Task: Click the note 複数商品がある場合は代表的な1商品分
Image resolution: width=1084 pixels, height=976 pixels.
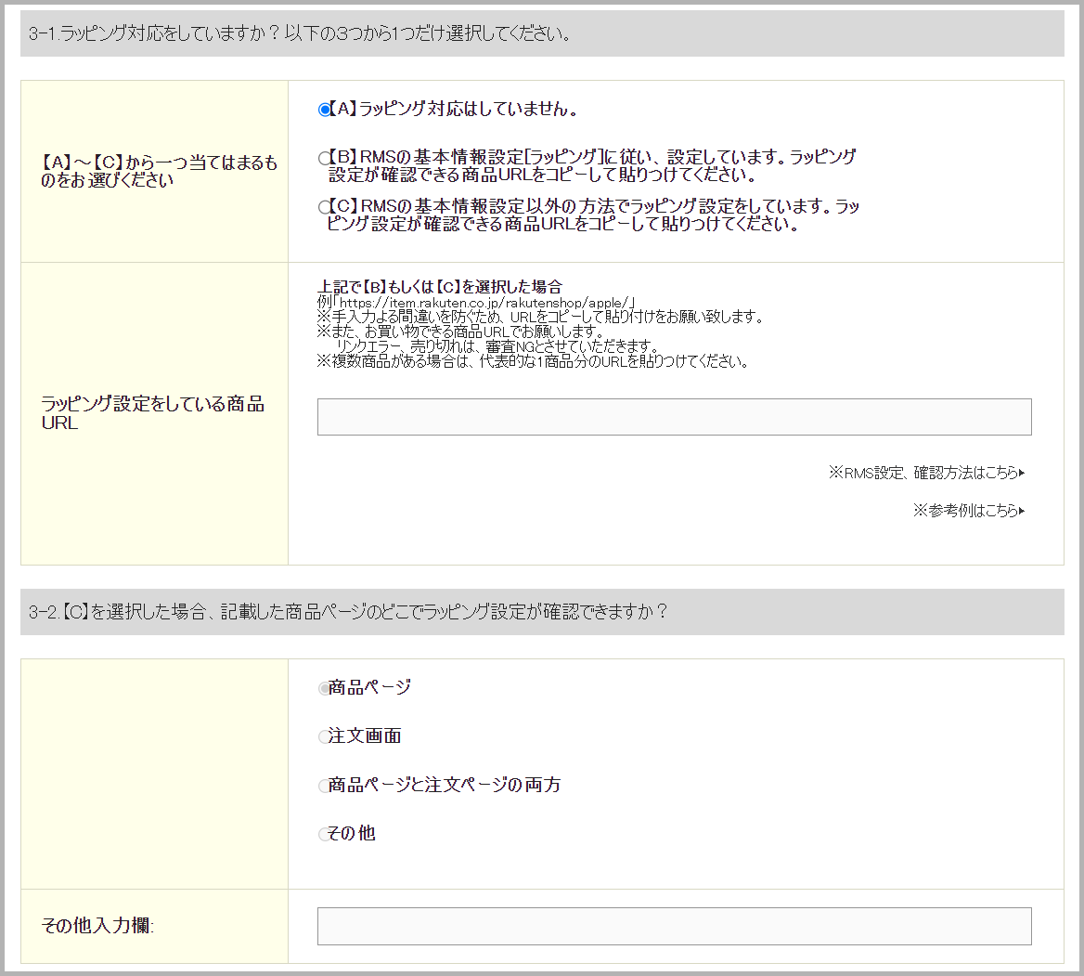Action: pos(533,361)
